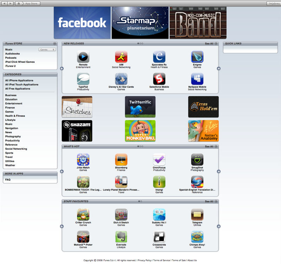
Task: Open the Privacy Policy link
Action: coord(144,260)
